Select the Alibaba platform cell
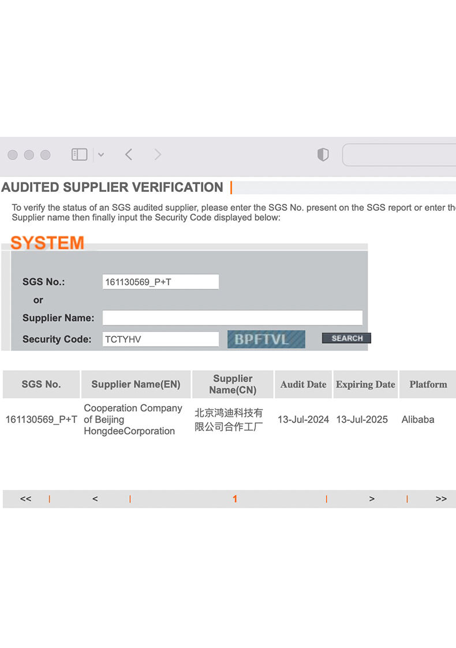The width and height of the screenshot is (456, 648). (x=417, y=419)
